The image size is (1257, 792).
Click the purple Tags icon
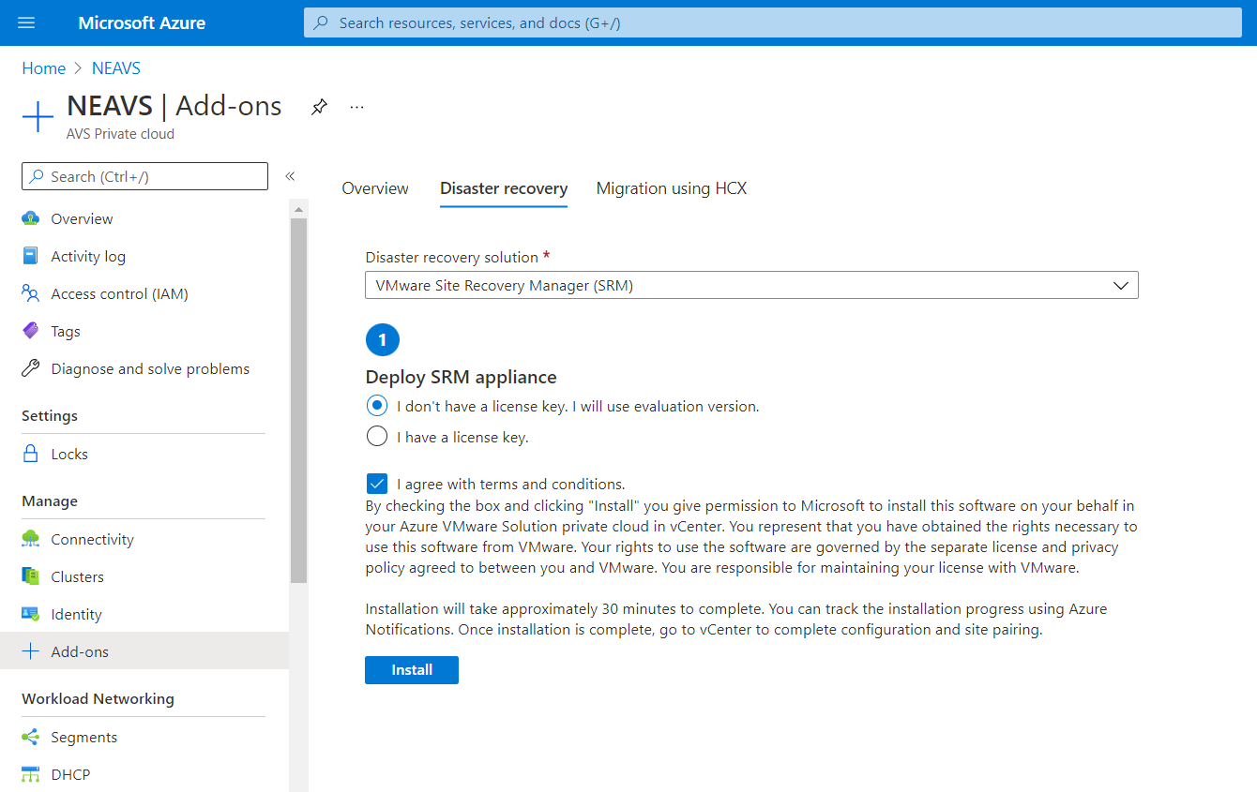pyautogui.click(x=31, y=331)
